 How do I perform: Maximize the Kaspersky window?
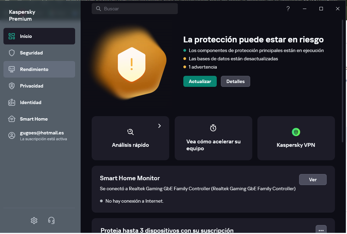[321, 9]
